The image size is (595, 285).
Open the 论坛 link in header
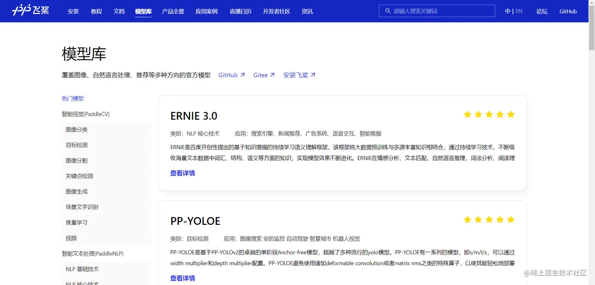coord(542,11)
